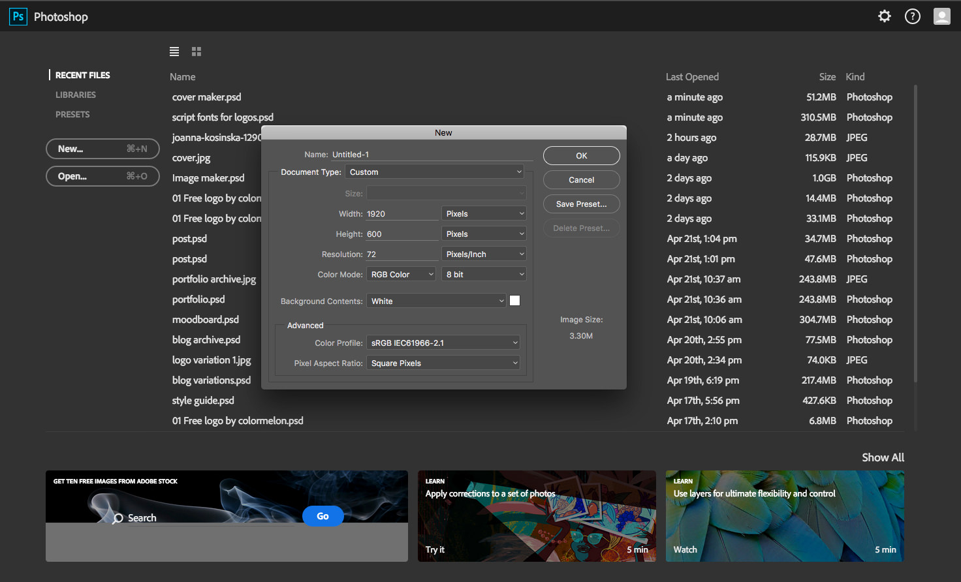
Task: Click the New... button in sidebar
Action: point(102,149)
